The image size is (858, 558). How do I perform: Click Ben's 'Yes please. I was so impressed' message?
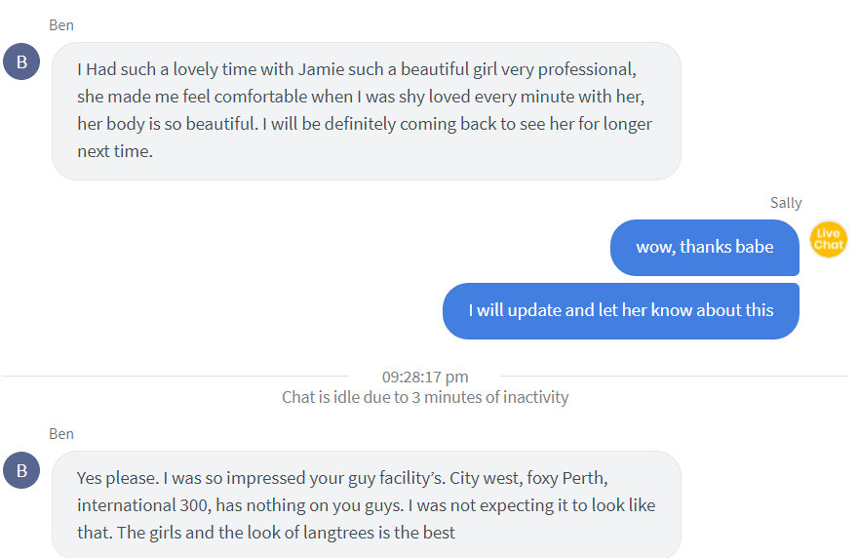pos(366,505)
